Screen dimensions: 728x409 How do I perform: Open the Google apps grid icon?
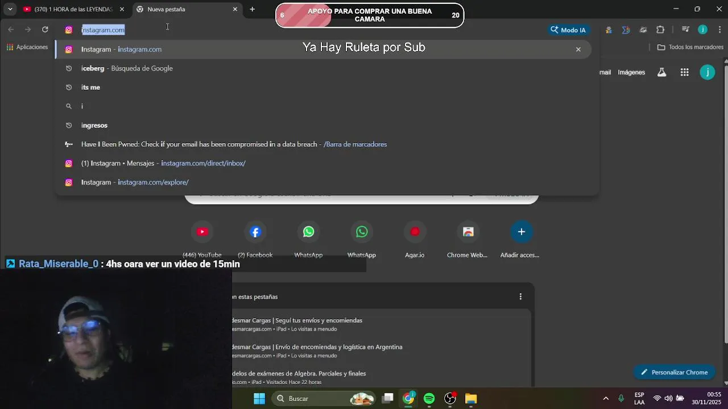(x=684, y=72)
